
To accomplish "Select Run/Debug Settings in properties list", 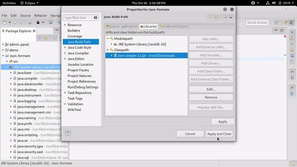I will [83, 87].
